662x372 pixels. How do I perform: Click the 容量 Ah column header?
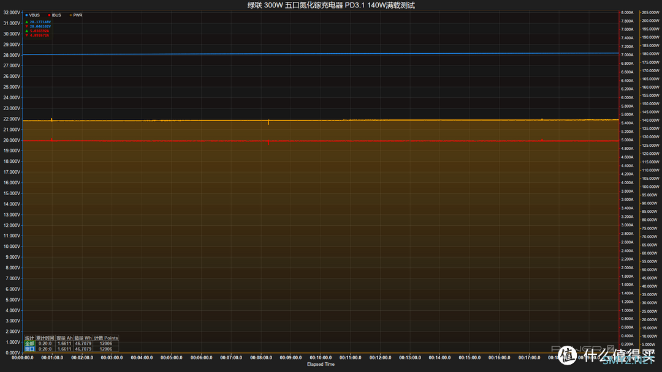64,338
